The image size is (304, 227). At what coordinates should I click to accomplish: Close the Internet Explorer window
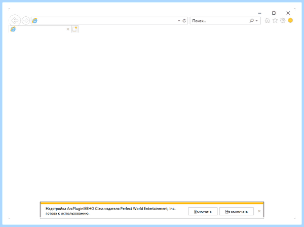[288, 13]
